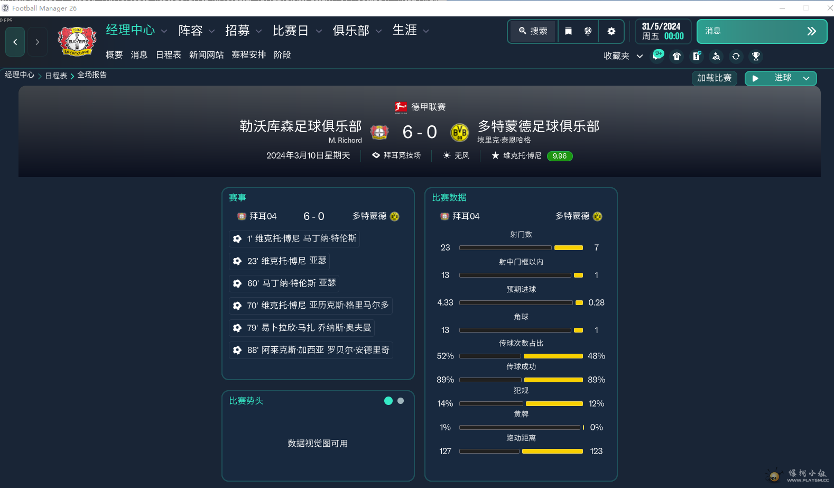Open 勒沃库森足球俱乐部 team name
The width and height of the screenshot is (834, 488).
[301, 126]
